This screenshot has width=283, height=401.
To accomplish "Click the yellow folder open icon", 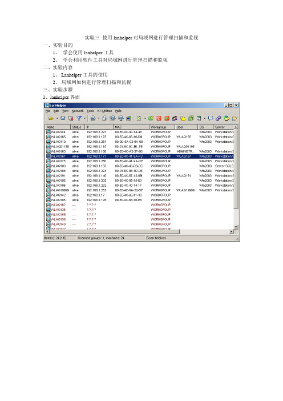I will pos(51,118).
